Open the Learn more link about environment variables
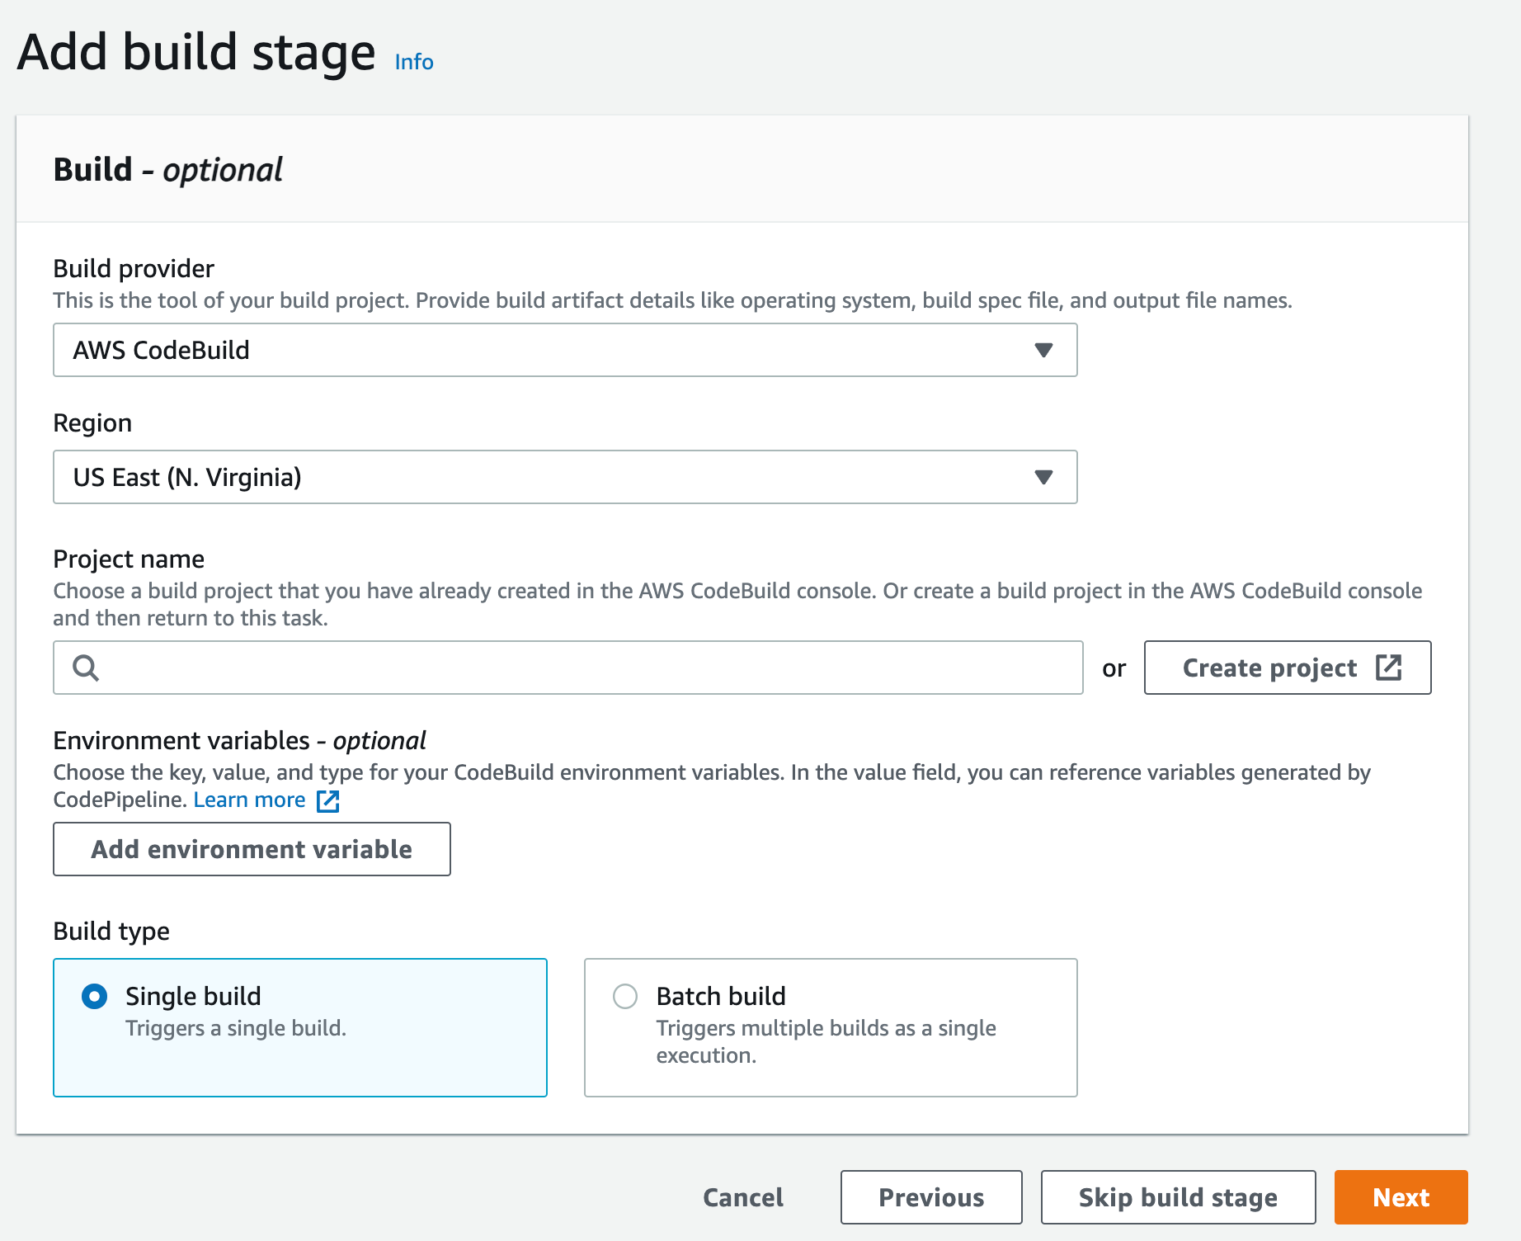Image resolution: width=1521 pixels, height=1241 pixels. point(248,800)
